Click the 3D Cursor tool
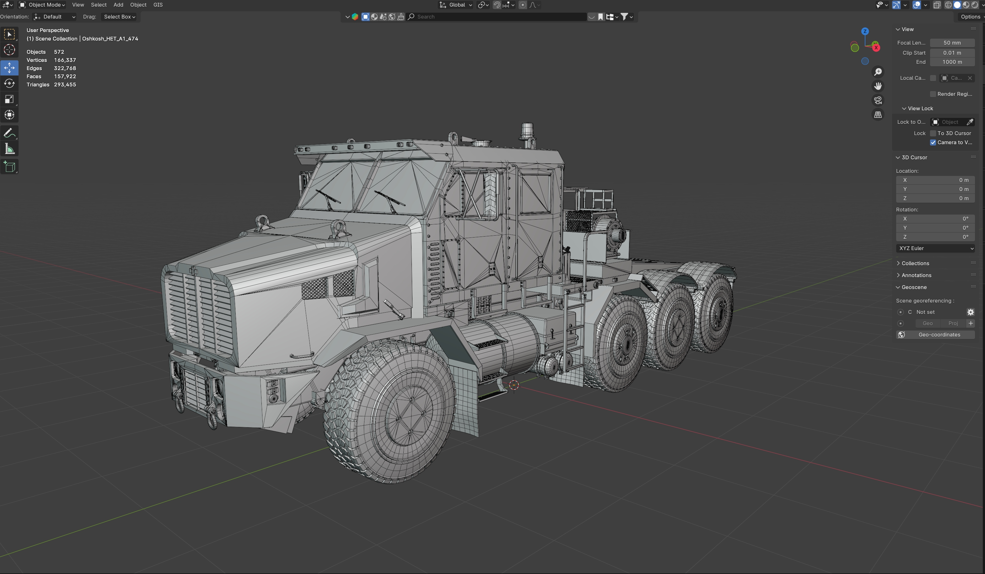This screenshot has width=985, height=574. point(9,50)
